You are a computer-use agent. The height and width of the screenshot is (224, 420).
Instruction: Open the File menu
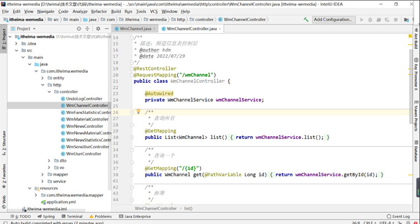[6, 12]
